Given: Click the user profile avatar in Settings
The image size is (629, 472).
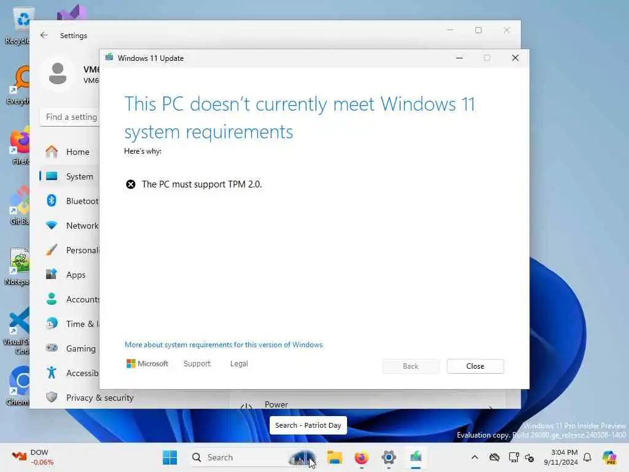Looking at the screenshot, I should (58, 74).
